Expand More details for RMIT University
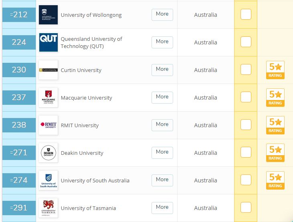This screenshot has width=293, height=222. click(162, 125)
